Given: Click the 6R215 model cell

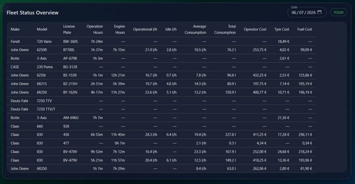Looking at the screenshot, I should [42, 84].
